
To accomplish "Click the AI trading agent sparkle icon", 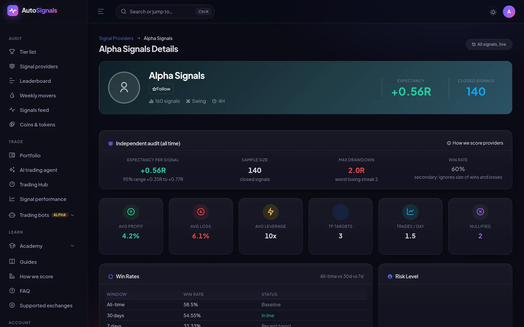I will [12, 170].
